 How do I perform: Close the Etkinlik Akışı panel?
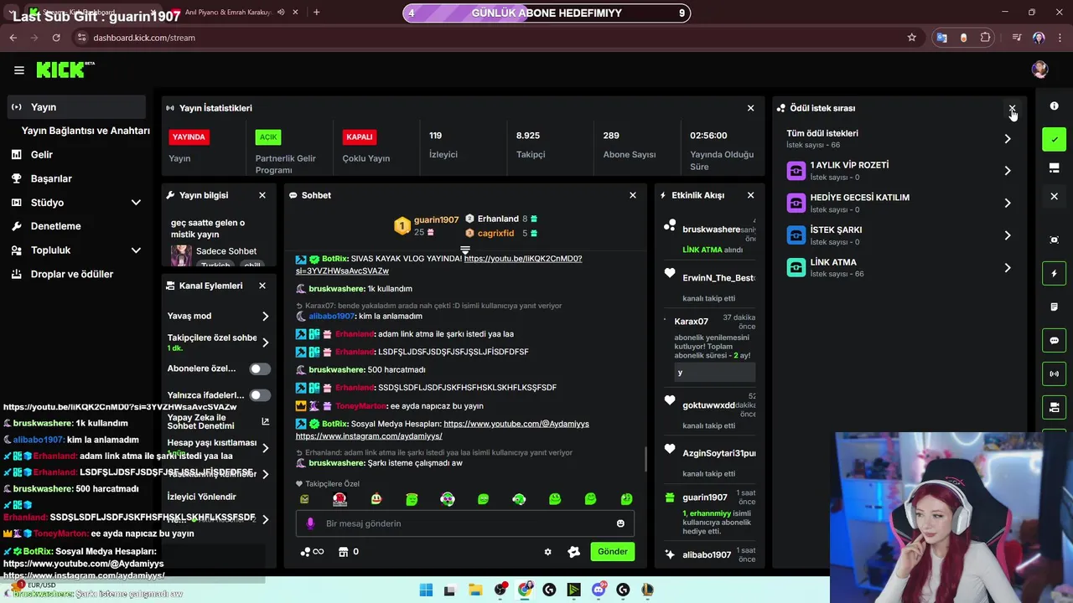click(x=750, y=195)
